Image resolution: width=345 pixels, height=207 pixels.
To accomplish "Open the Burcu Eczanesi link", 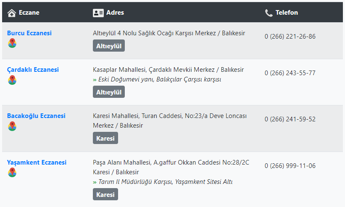I will click(29, 33).
